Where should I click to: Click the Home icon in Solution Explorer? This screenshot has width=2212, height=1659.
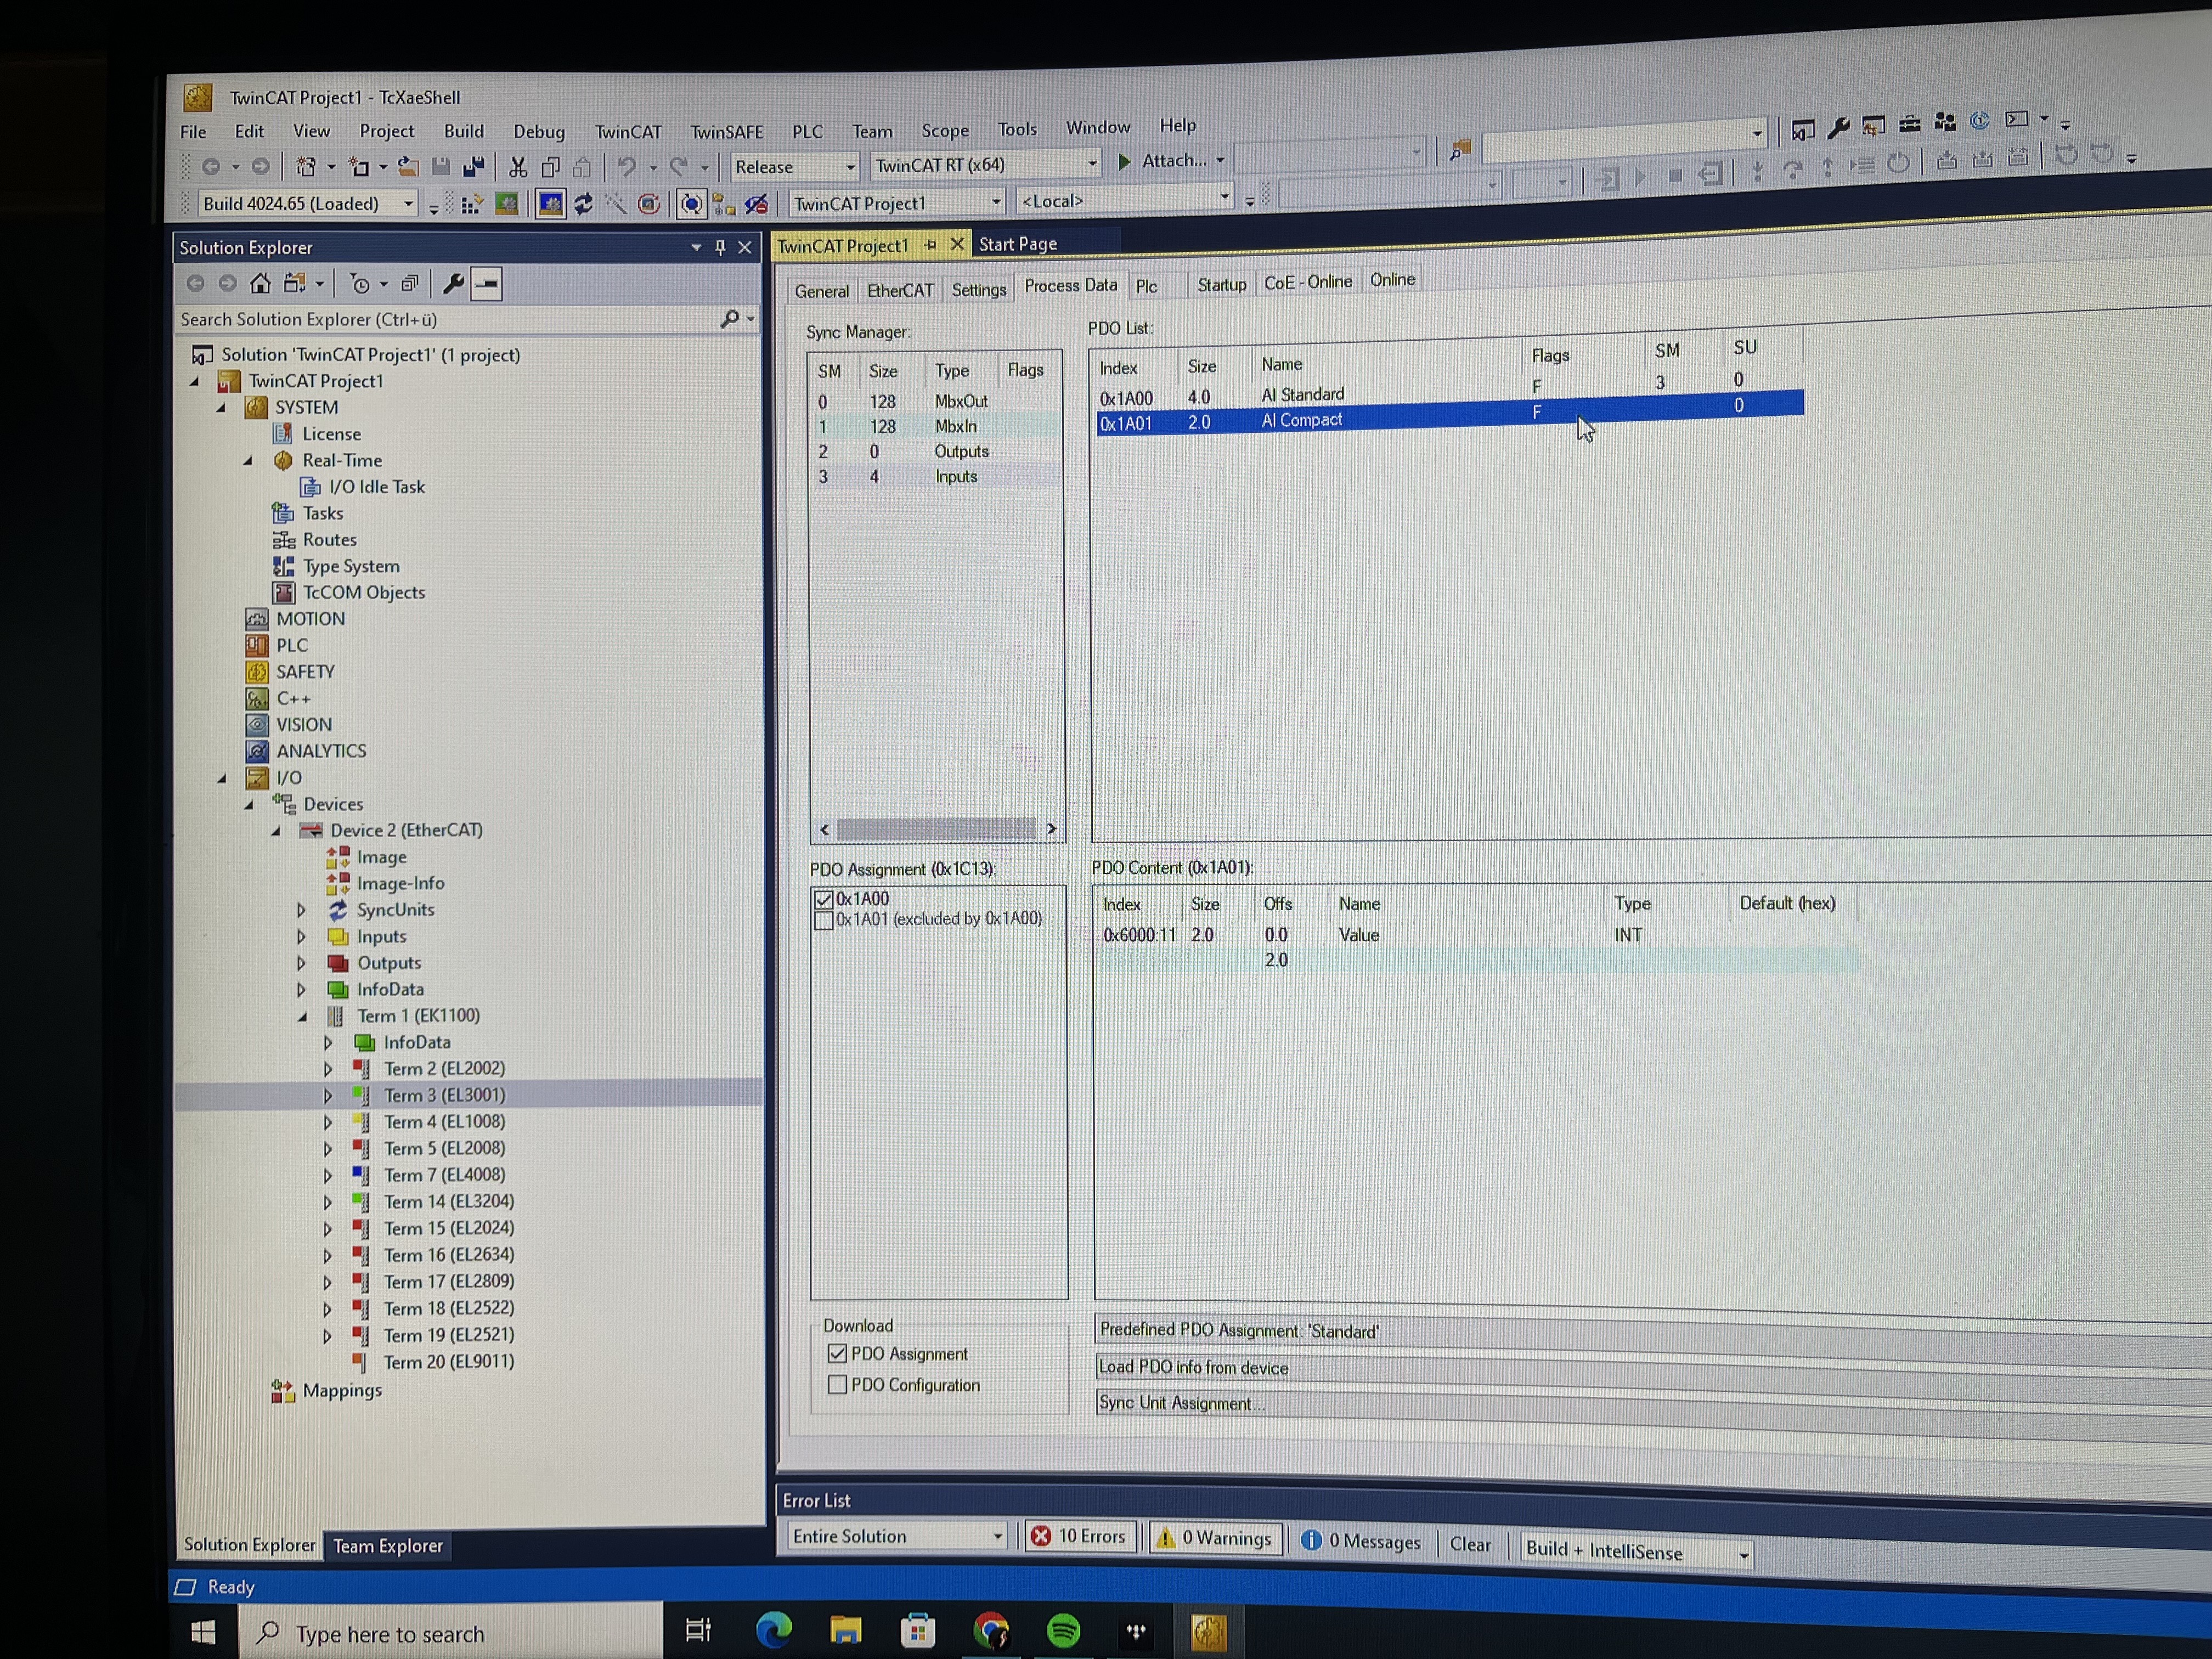260,284
